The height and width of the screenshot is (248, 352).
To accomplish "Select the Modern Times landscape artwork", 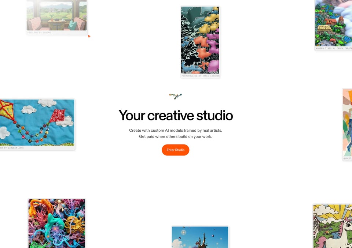I will click(x=334, y=23).
